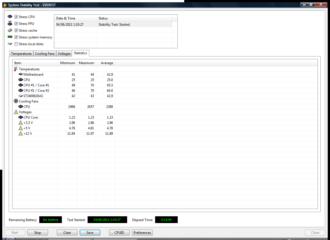Click the EVEREST flame icon in title bar
Image resolution: width=330 pixels, height=240 pixels.
[x=5, y=5]
